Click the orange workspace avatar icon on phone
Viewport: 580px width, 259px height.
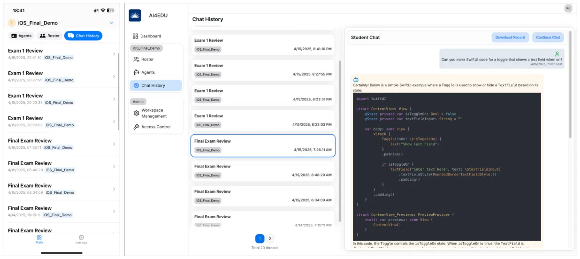coord(12,23)
